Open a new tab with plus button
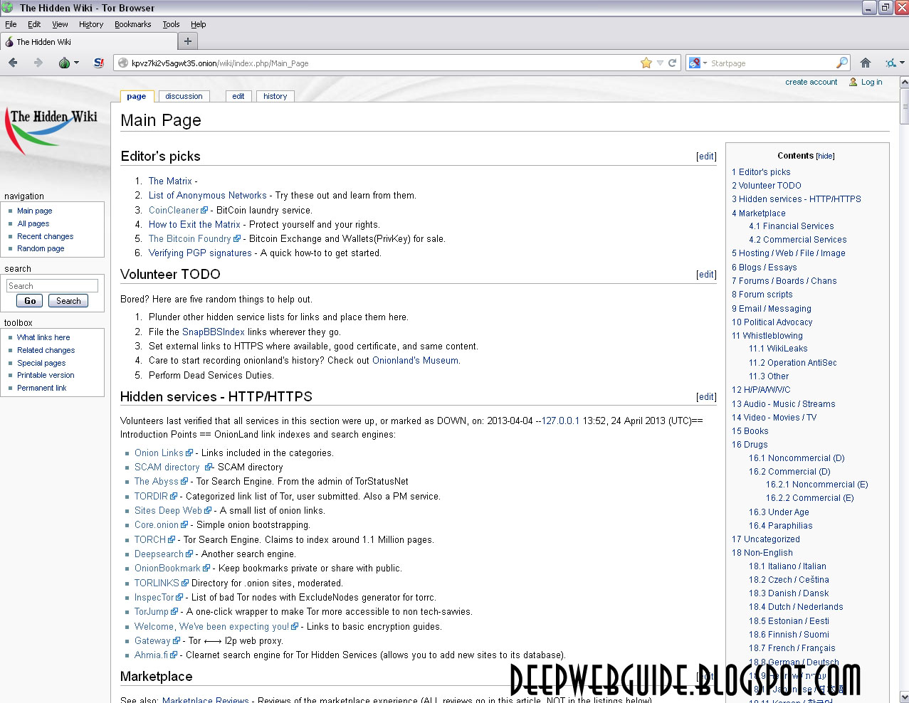909x703 pixels. [x=188, y=41]
